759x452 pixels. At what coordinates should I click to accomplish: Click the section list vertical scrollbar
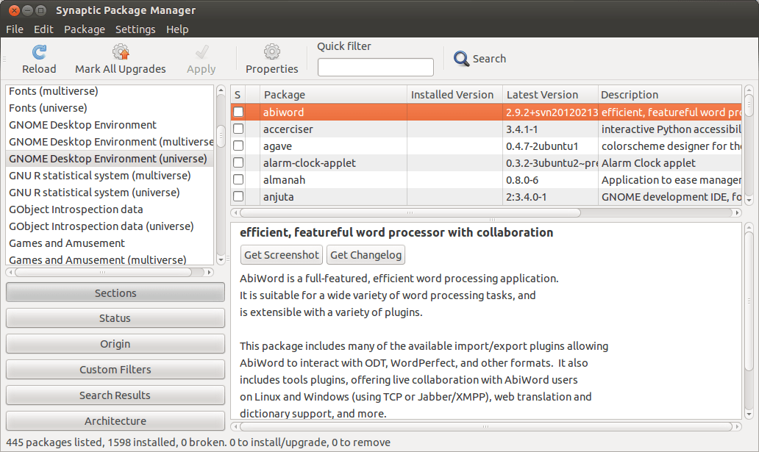click(x=221, y=136)
